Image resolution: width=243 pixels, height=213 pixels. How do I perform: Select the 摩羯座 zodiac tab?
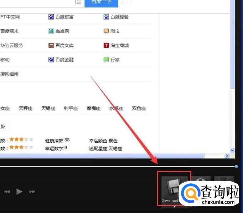coord(94,108)
